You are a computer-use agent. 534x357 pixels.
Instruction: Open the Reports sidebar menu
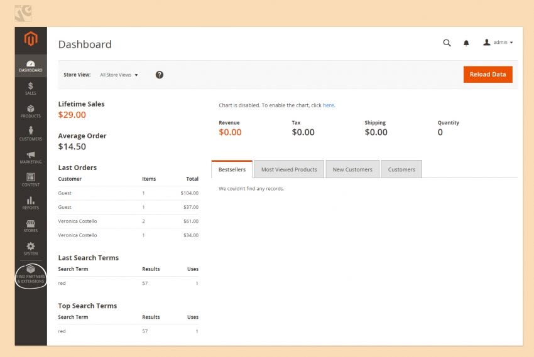[x=31, y=203]
